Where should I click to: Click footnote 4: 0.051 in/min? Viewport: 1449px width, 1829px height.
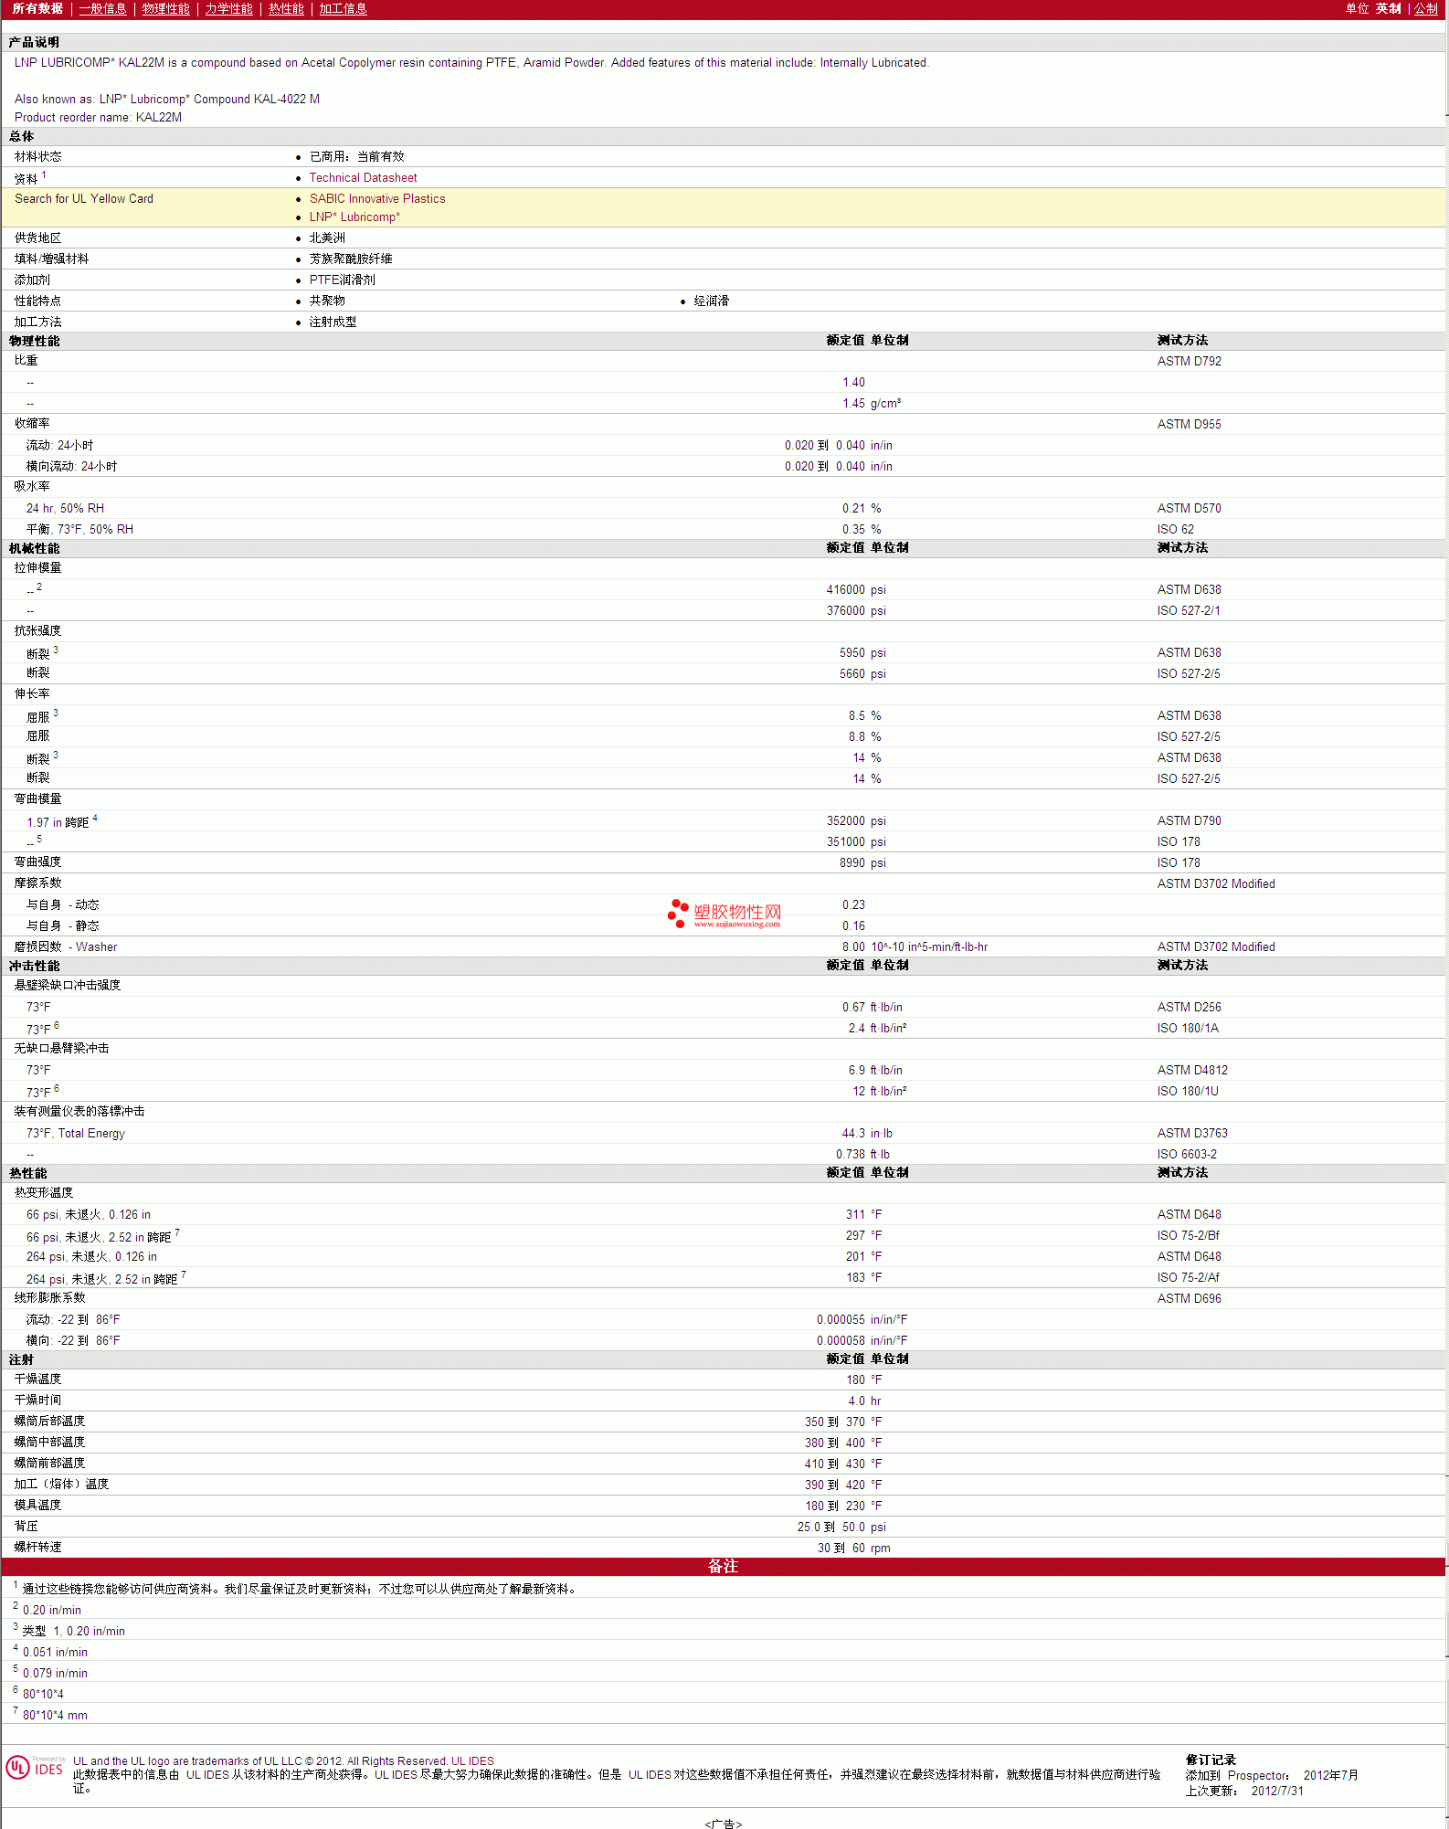pyautogui.click(x=50, y=1652)
